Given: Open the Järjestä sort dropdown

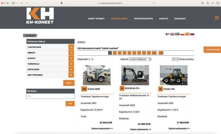Looking at the screenshot, I should pyautogui.click(x=140, y=59).
